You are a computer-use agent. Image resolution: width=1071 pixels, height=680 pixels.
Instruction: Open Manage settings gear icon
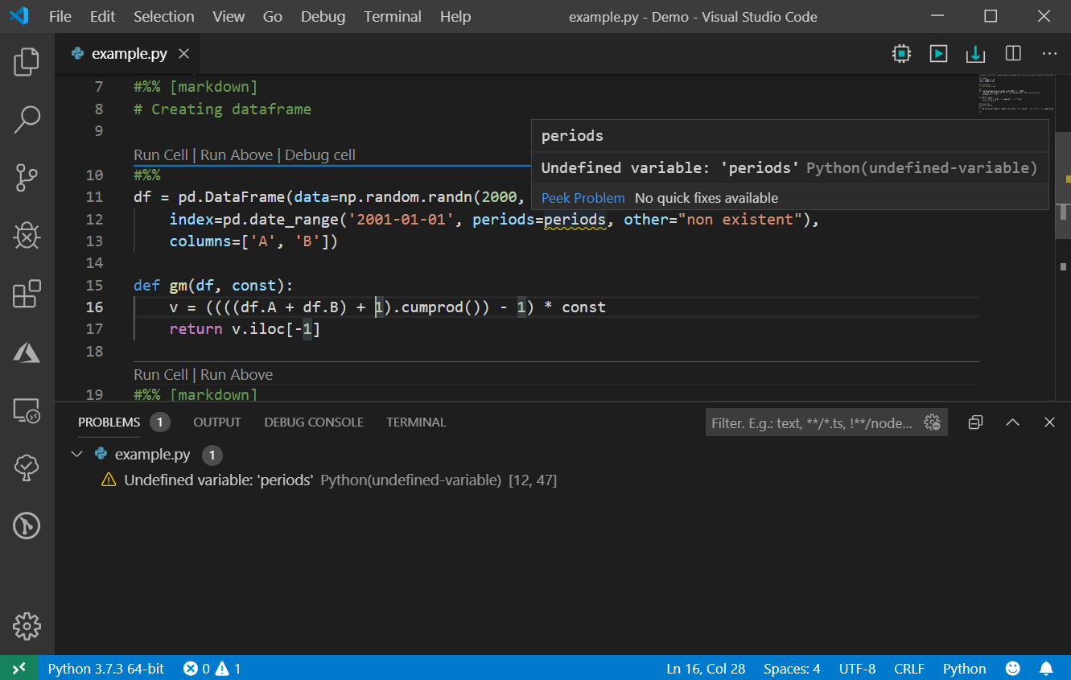[x=27, y=626]
